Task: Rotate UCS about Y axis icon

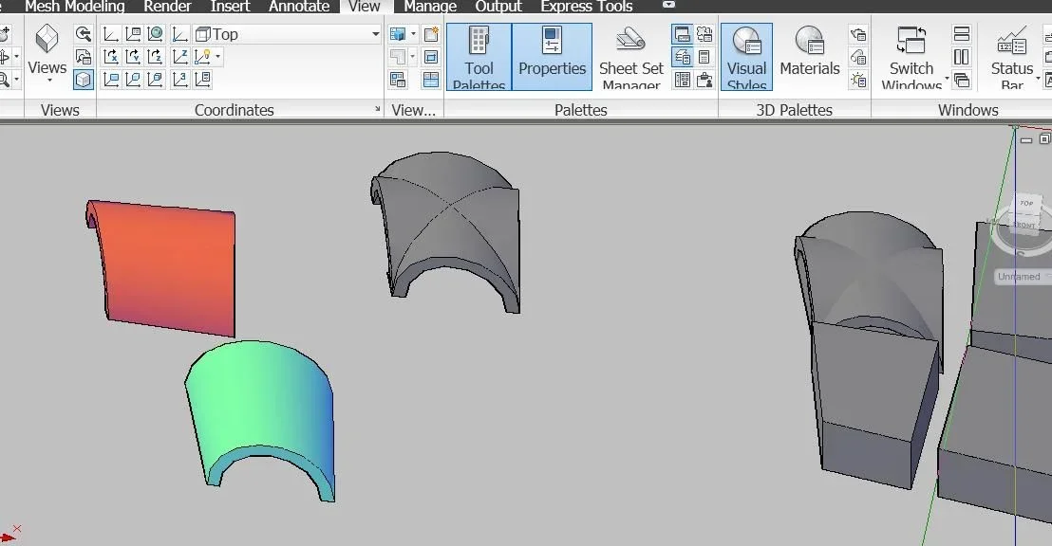Action: click(x=133, y=57)
